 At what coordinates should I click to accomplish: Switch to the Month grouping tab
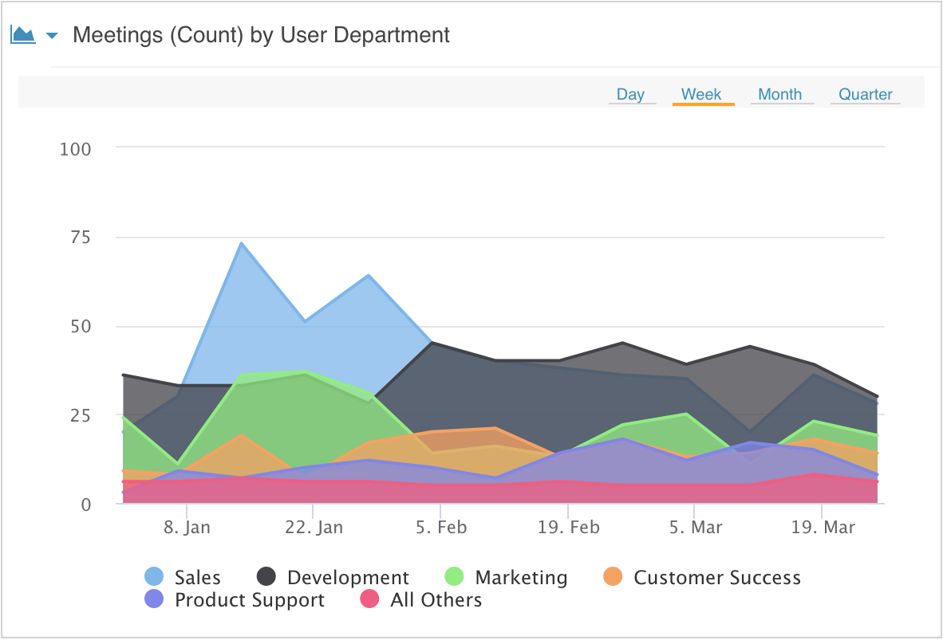pos(780,94)
